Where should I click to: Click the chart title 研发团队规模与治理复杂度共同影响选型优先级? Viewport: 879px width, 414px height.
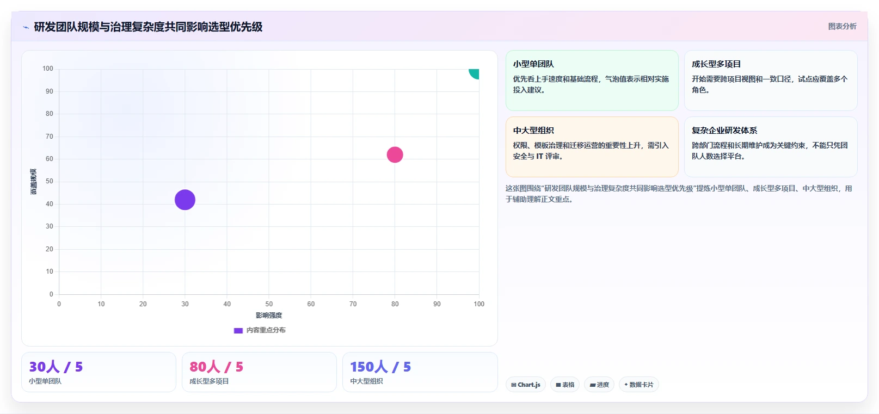click(x=148, y=27)
